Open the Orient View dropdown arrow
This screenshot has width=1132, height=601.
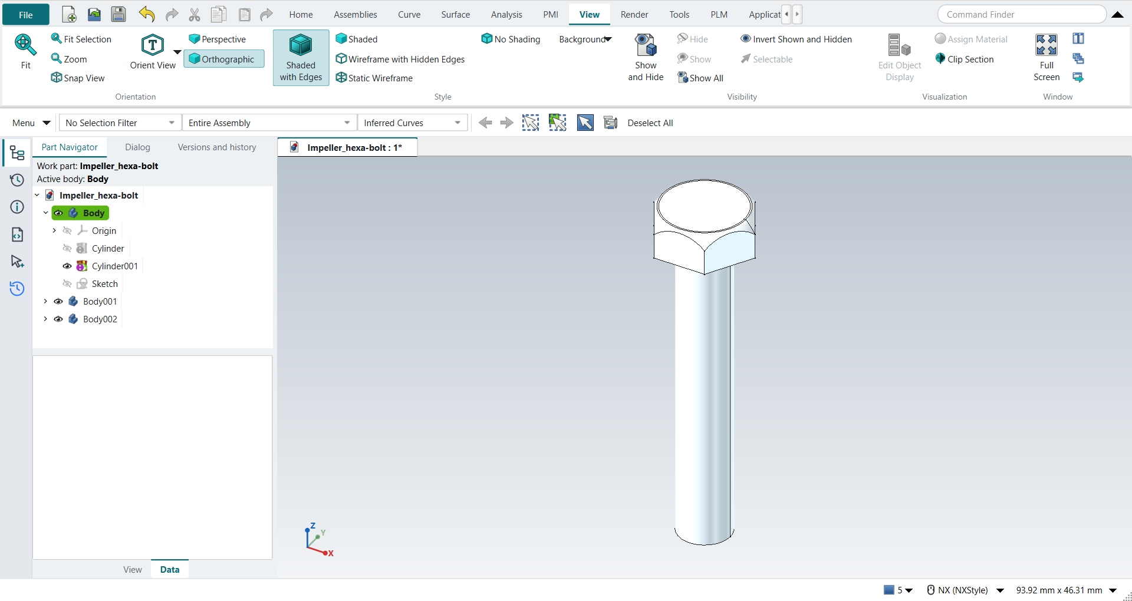(x=177, y=52)
